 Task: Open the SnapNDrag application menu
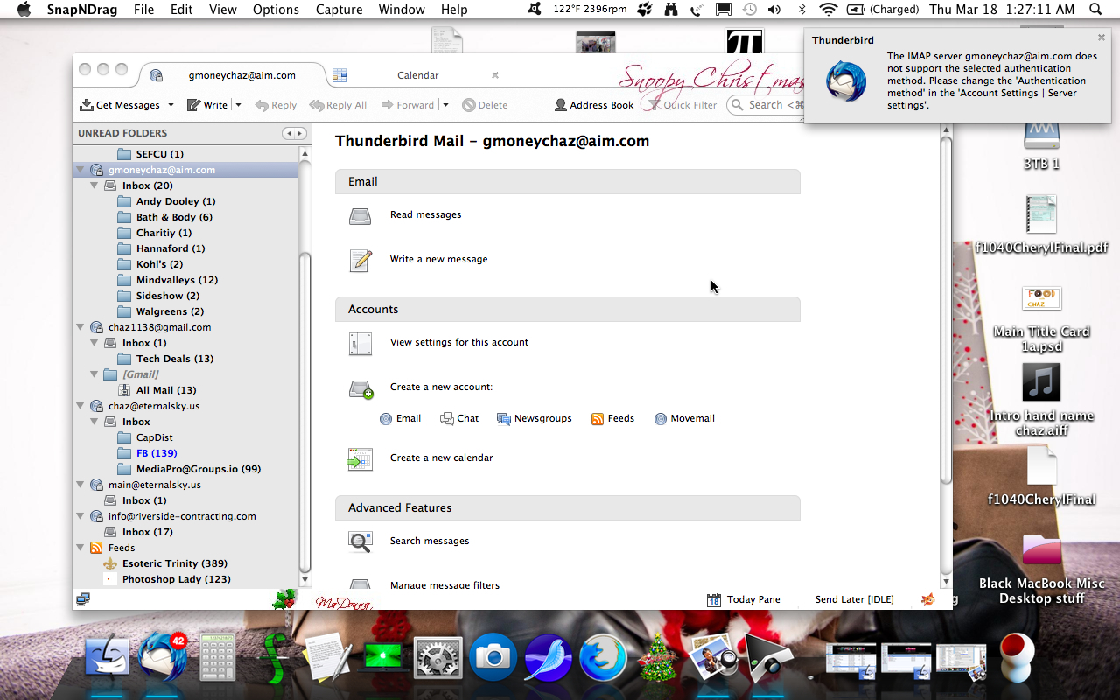pyautogui.click(x=82, y=10)
